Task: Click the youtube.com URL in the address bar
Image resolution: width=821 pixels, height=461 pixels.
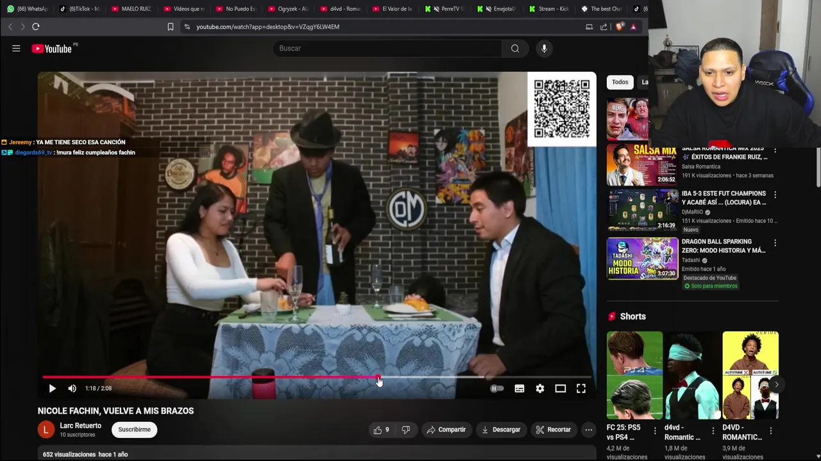Action: coord(267,27)
